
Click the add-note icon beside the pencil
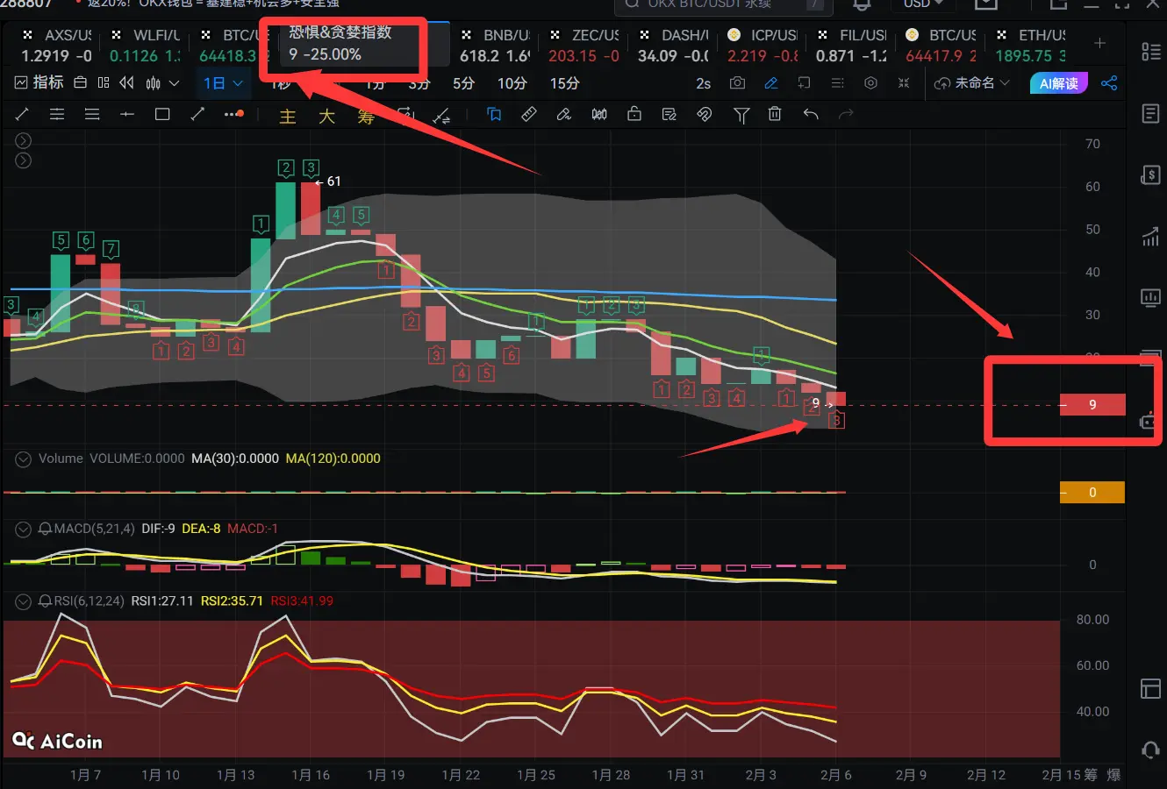point(804,83)
